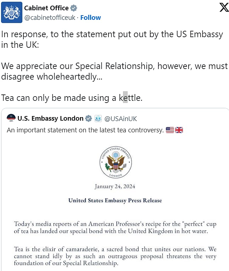
Task: Click Cabinet Office's verified checkmark badge
Action: (74, 8)
